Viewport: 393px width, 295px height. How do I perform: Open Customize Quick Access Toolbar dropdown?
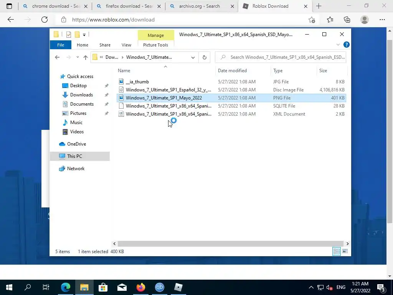click(x=84, y=35)
